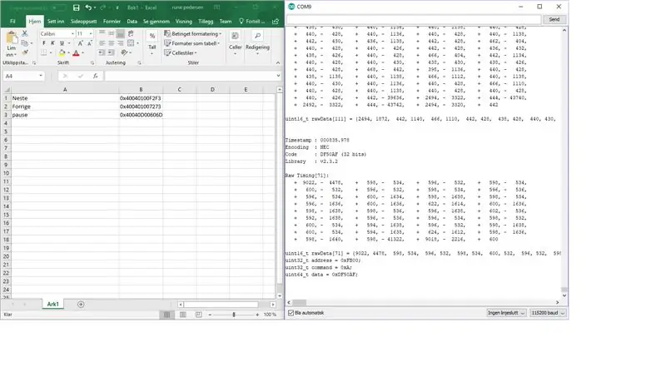Cut selection using the scissors icon
Viewport: 666px width, 387px height.
click(x=25, y=33)
